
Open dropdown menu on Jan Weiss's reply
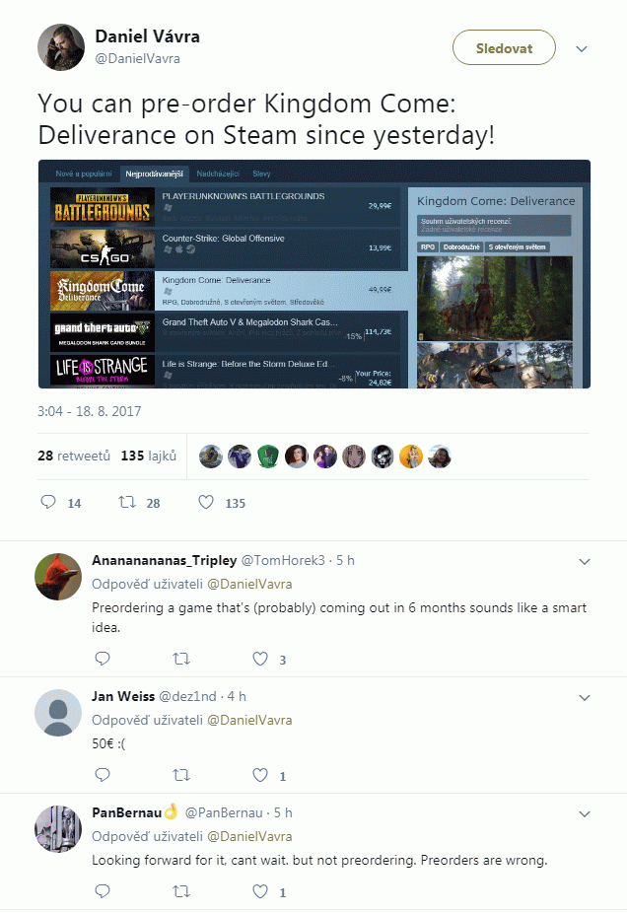585,697
